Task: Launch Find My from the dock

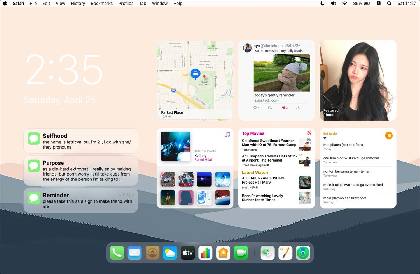Action: tap(303, 253)
